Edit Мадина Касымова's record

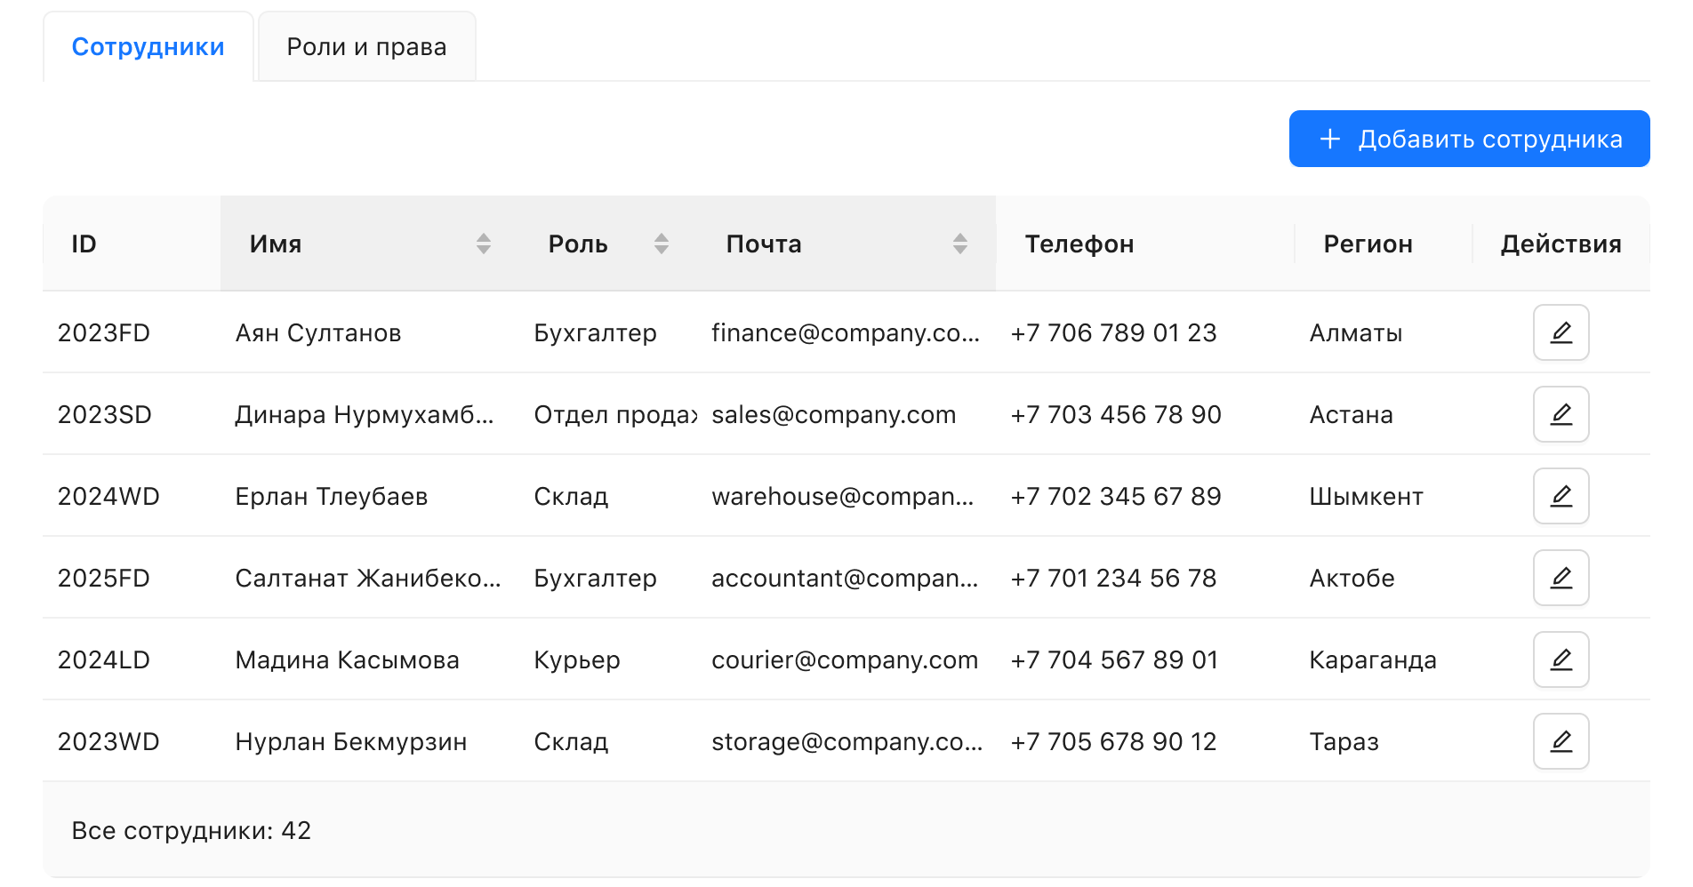(x=1561, y=659)
